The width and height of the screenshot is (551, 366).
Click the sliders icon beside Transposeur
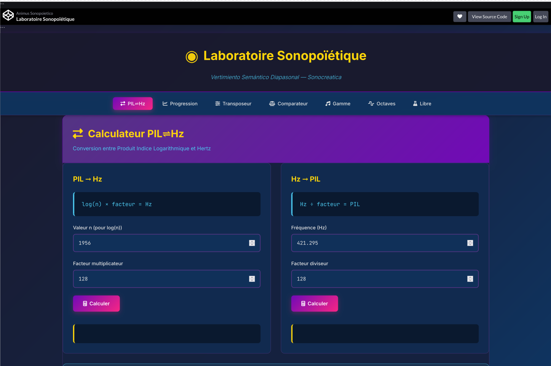(218, 103)
